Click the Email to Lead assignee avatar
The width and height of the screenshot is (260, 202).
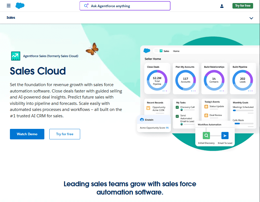tap(182, 124)
